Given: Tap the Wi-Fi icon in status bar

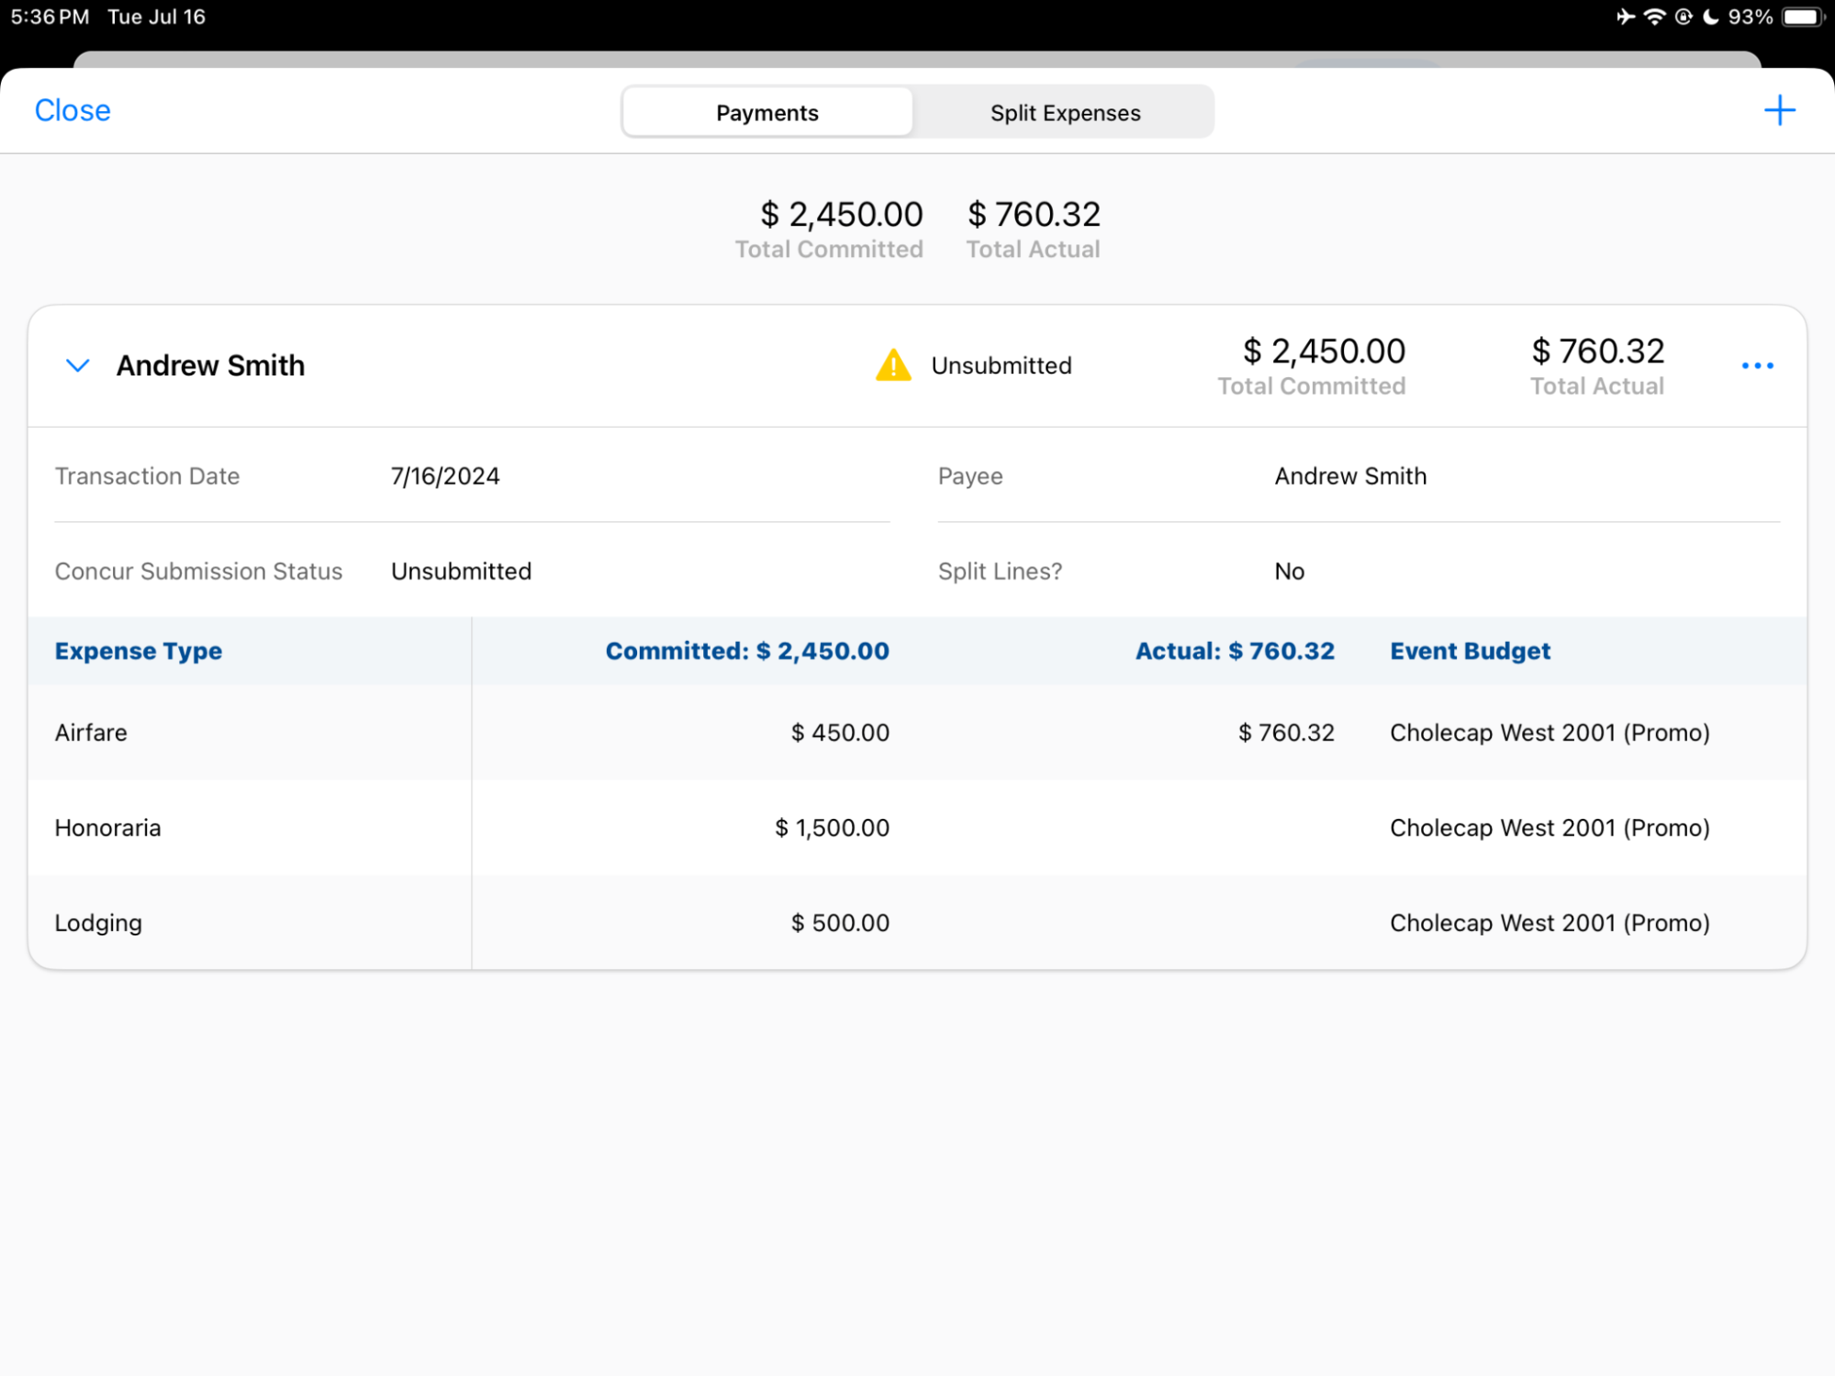Looking at the screenshot, I should [1654, 17].
